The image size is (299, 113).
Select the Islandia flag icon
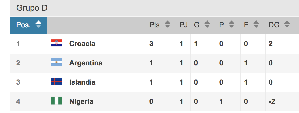coord(56,81)
